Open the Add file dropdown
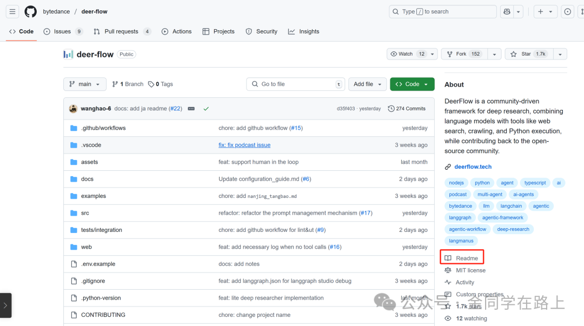Viewport: 584px width, 326px height. (367, 84)
